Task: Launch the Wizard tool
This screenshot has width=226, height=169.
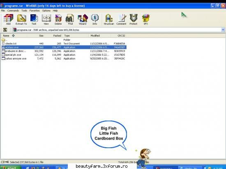Action: [x=83, y=20]
